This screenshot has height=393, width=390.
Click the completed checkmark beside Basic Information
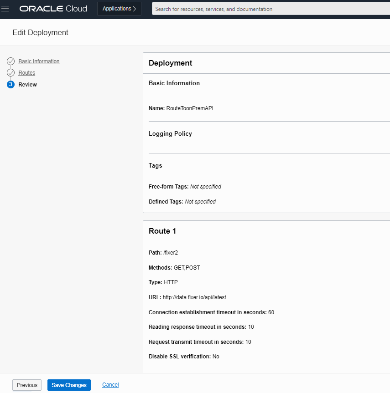10,61
